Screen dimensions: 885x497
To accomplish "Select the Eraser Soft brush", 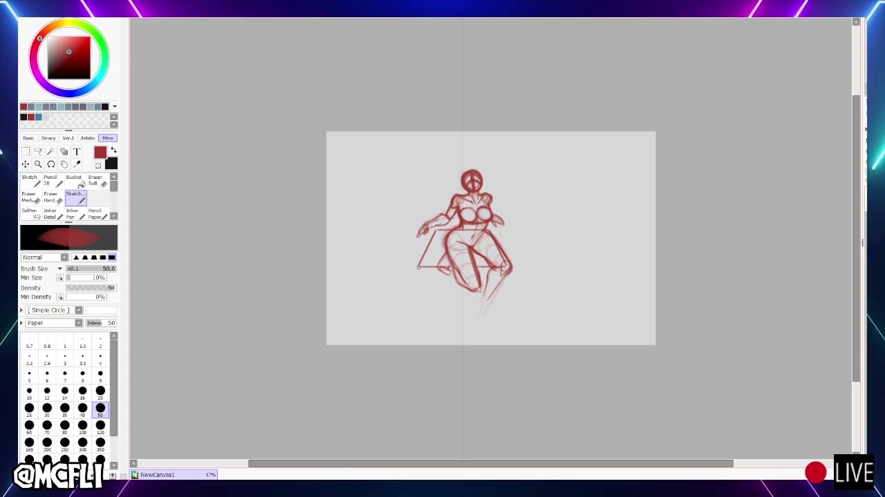I will [x=95, y=181].
